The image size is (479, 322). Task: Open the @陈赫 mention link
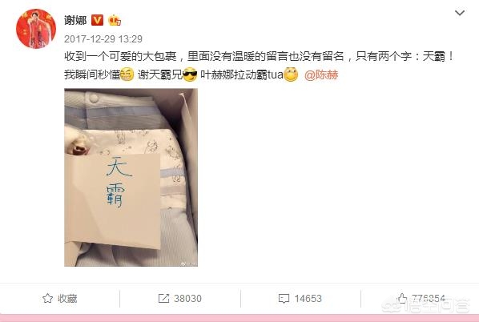click(x=321, y=74)
